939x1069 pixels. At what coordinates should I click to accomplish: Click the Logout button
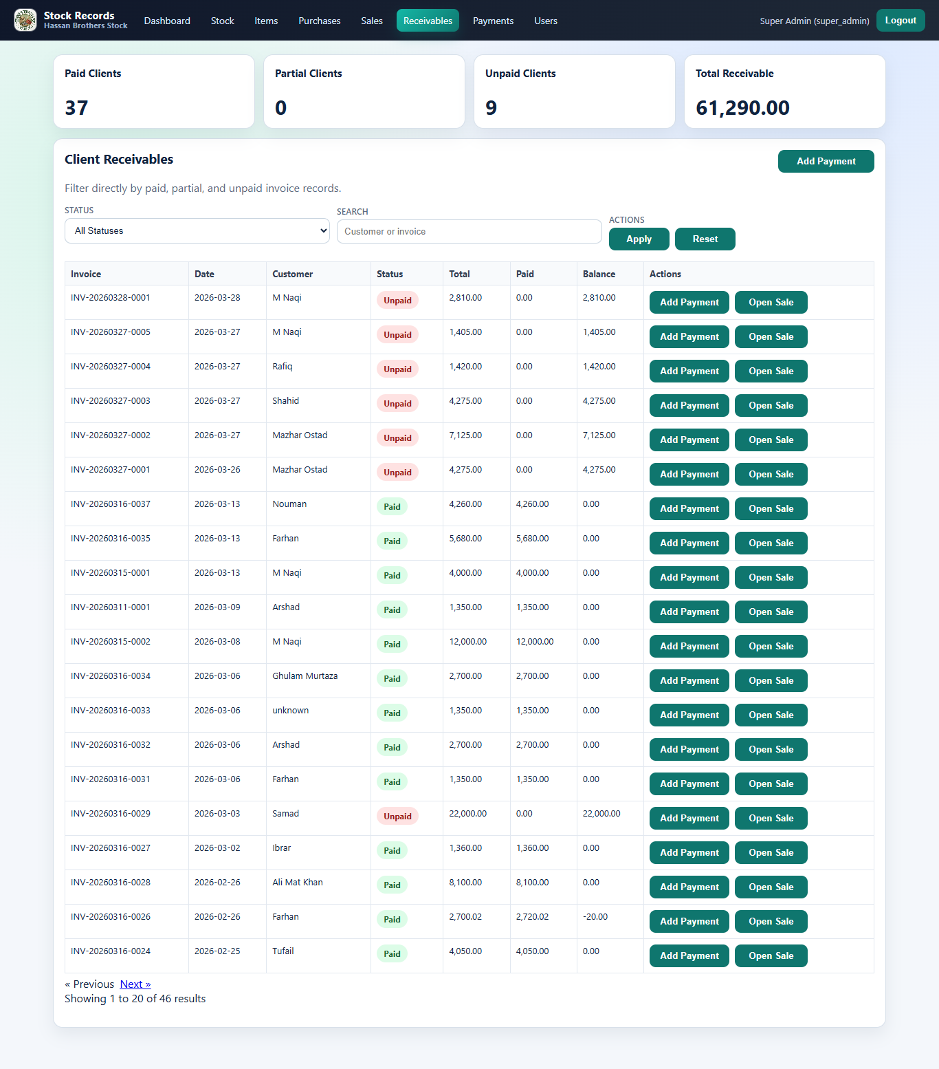pos(901,20)
